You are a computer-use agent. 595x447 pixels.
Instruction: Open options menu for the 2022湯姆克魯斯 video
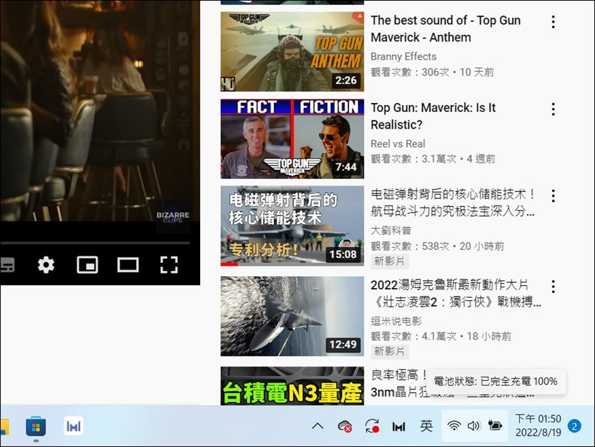(x=553, y=287)
